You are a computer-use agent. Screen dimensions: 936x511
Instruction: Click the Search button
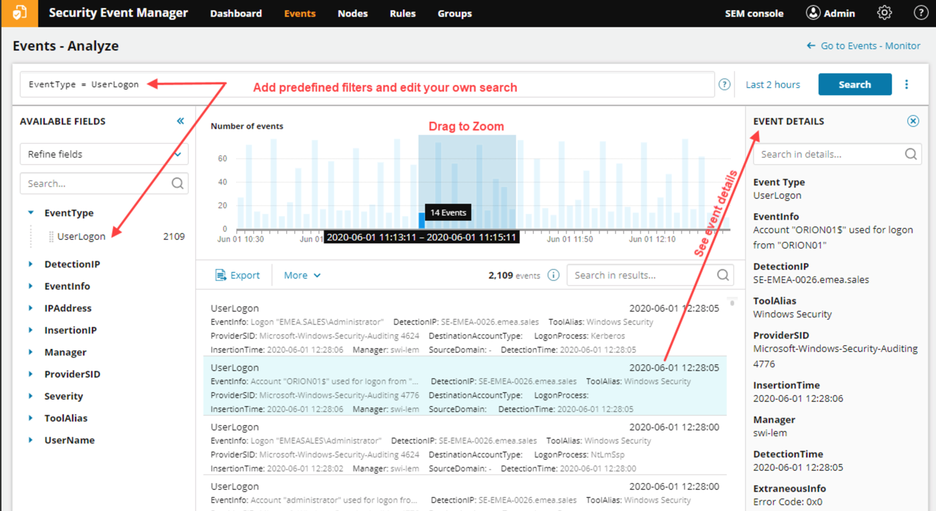pyautogui.click(x=855, y=84)
